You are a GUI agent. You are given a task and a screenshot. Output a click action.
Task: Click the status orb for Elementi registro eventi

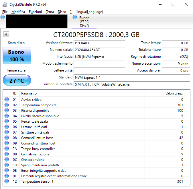[x=7, y=176]
